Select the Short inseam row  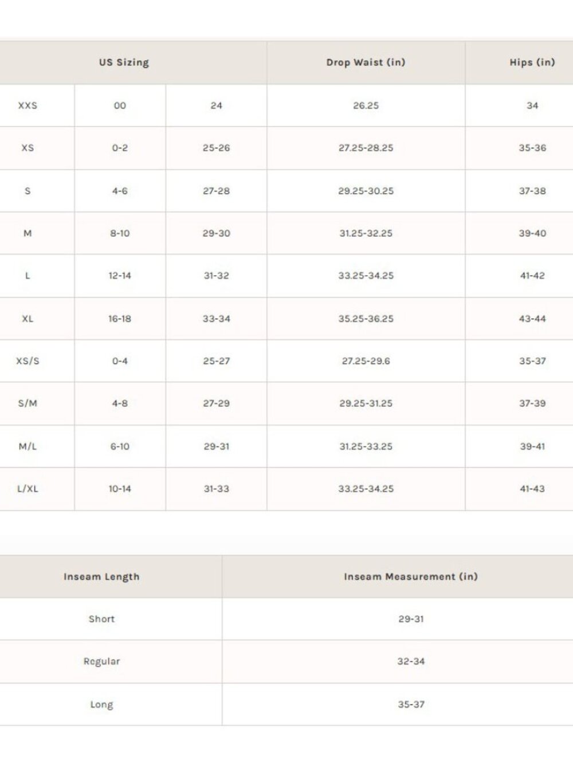click(x=286, y=619)
